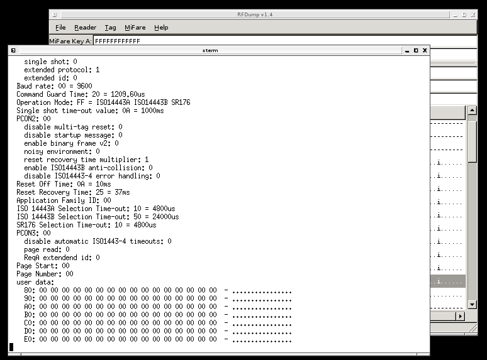This screenshot has width=487, height=360.
Task: Click 'Reset Recovery Time: 25 = 37ms' line
Action: tap(73, 192)
